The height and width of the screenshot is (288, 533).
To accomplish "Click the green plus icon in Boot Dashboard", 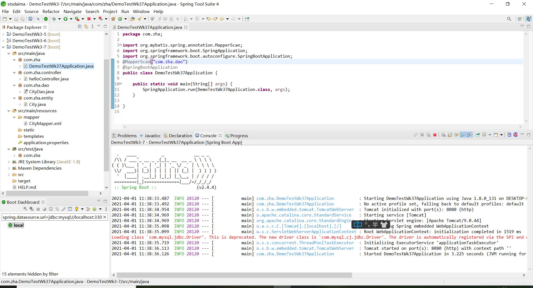I will tap(94, 209).
